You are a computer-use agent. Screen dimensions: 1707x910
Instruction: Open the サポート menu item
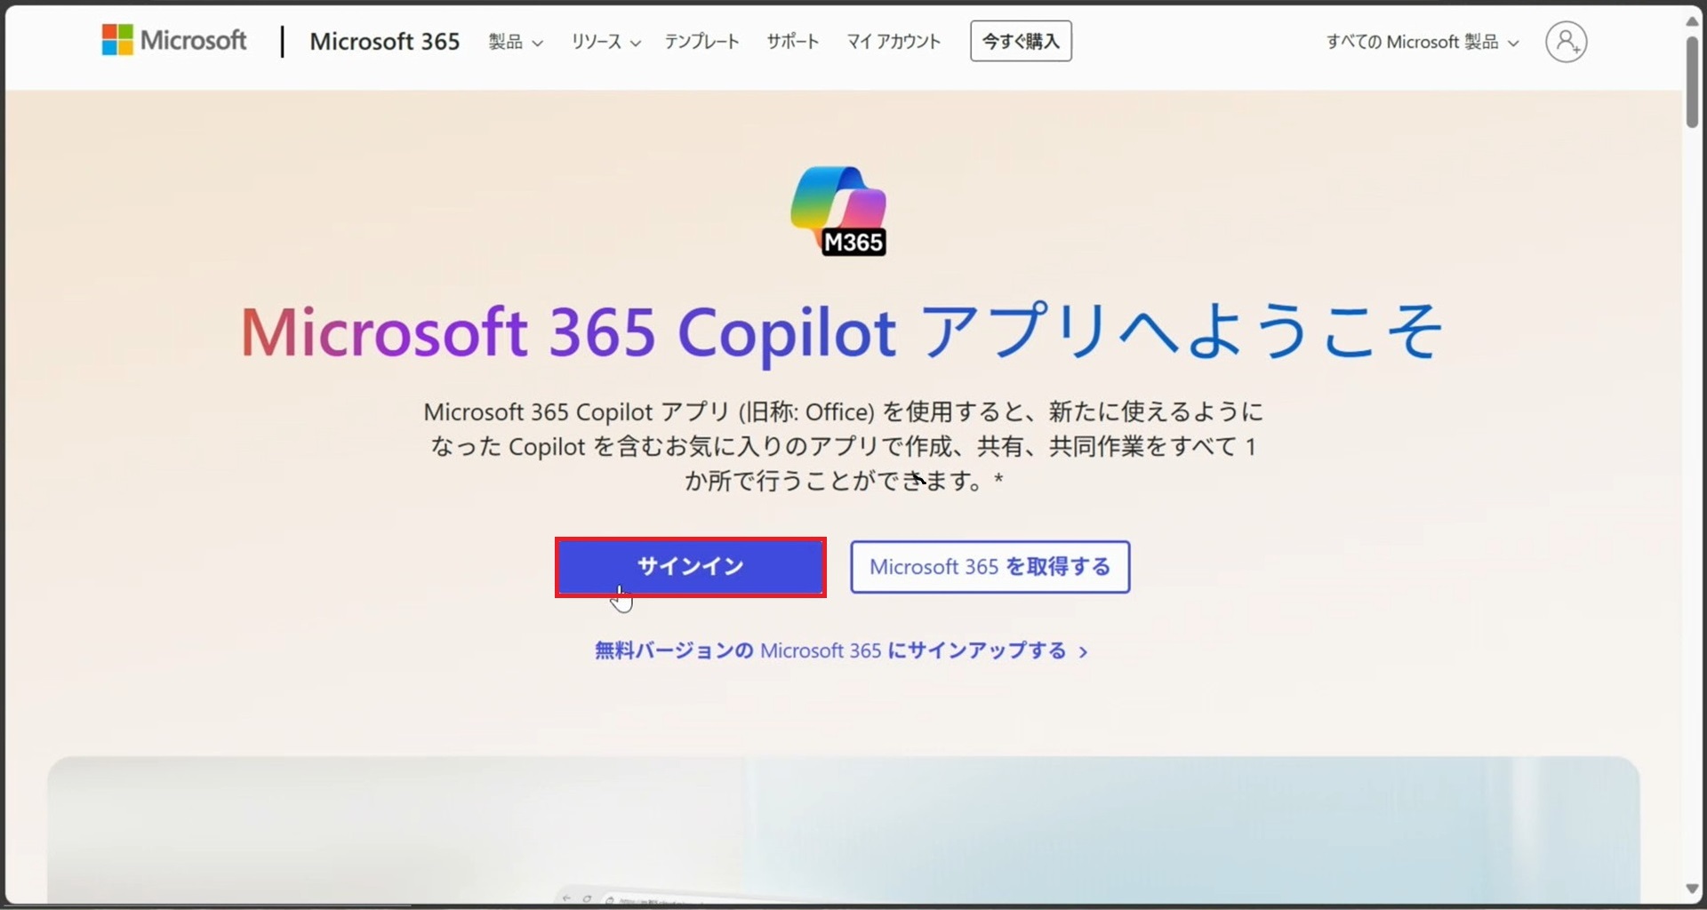coord(793,42)
